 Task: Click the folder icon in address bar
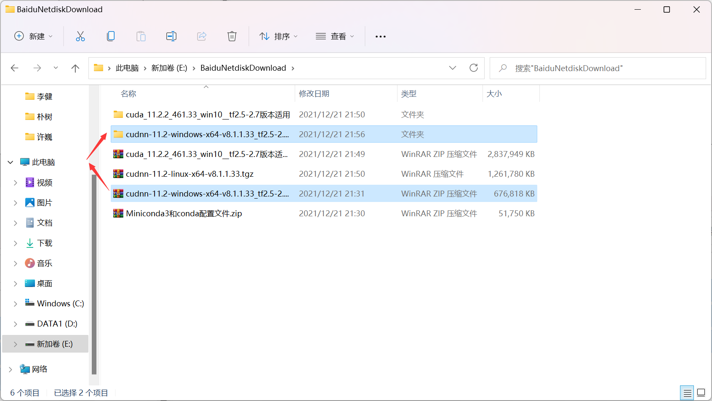[x=99, y=68]
